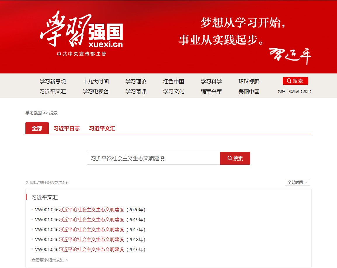Open 环球视野 navigation item

pos(249,82)
